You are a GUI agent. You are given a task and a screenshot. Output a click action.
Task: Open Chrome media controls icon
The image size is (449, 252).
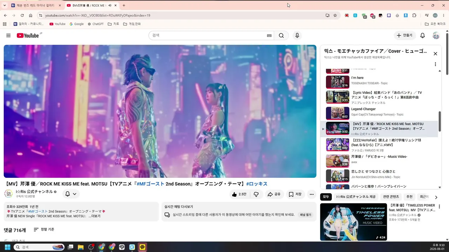tap(427, 15)
